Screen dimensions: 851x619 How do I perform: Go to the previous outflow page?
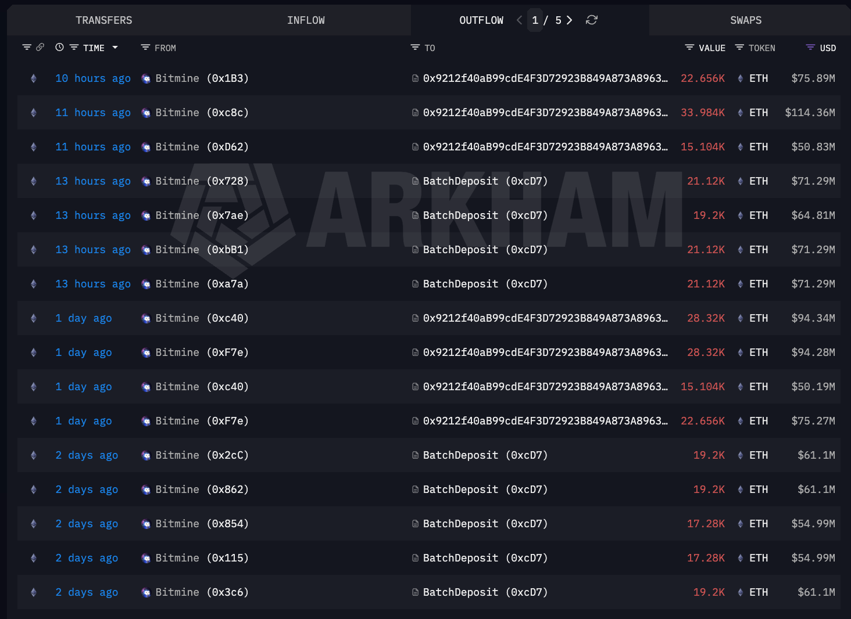pyautogui.click(x=519, y=20)
